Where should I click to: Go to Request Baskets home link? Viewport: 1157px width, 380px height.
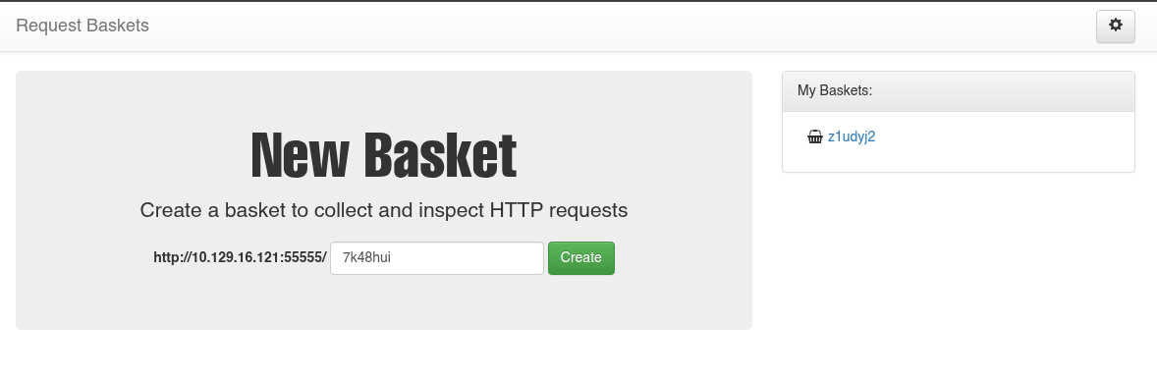[83, 26]
